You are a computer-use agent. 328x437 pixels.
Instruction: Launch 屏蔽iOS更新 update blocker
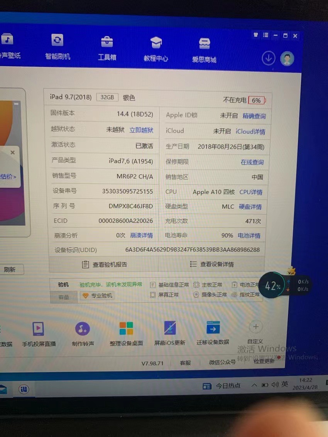(170, 333)
